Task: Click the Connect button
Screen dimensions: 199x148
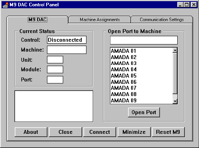Action: 99,132
